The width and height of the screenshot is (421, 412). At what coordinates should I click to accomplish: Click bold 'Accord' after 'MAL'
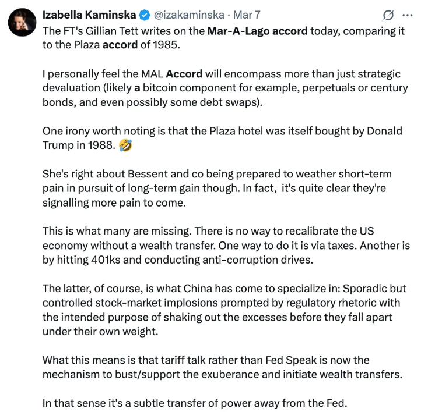[184, 74]
